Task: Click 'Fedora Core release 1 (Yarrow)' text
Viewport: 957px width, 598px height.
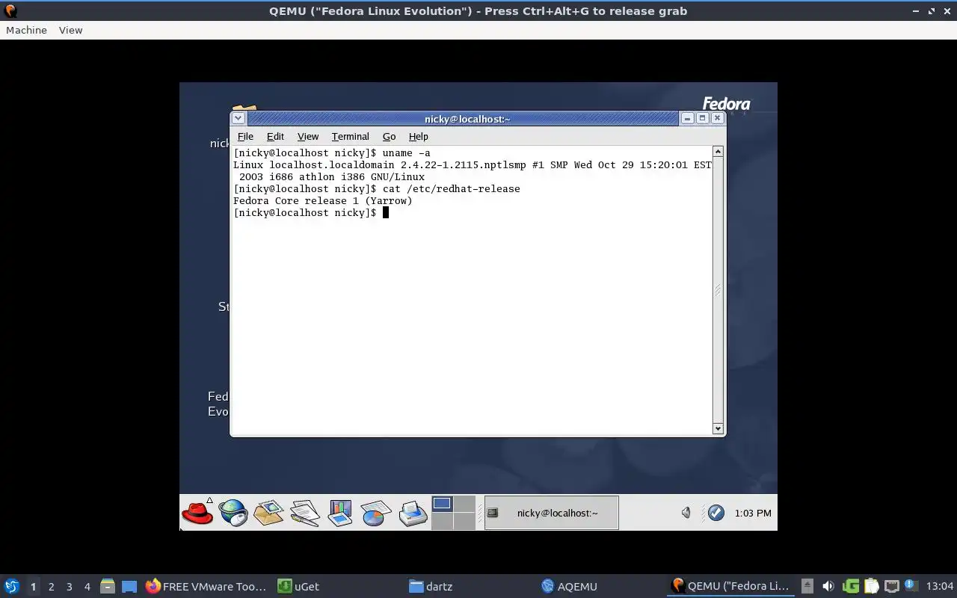Action: coord(323,200)
